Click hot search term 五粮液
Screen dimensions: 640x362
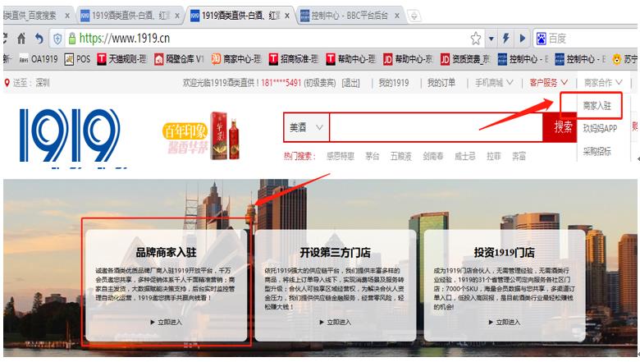pyautogui.click(x=400, y=156)
